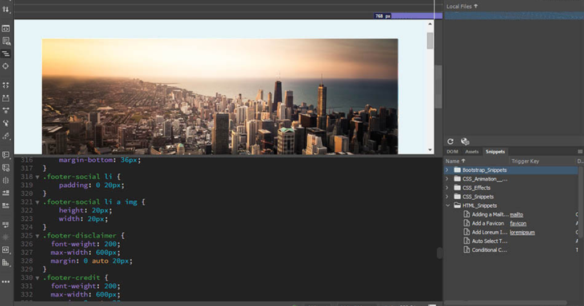Click the live preview scrollbar thumb
Viewport: 584px width, 306px height.
tap(430, 41)
